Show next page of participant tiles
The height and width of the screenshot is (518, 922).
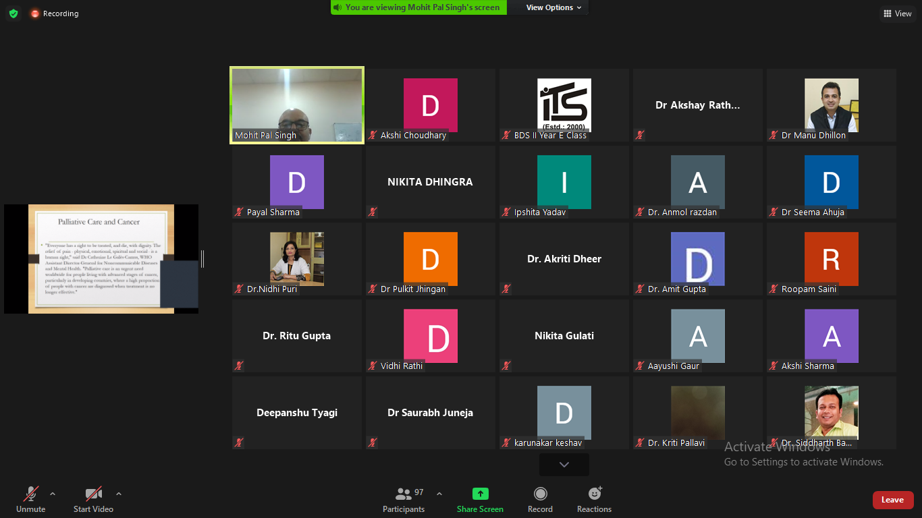click(564, 465)
